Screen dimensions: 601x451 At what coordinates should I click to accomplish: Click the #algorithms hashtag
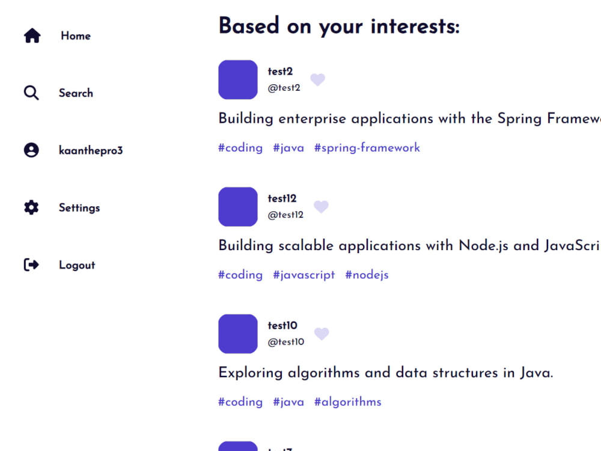(x=347, y=402)
